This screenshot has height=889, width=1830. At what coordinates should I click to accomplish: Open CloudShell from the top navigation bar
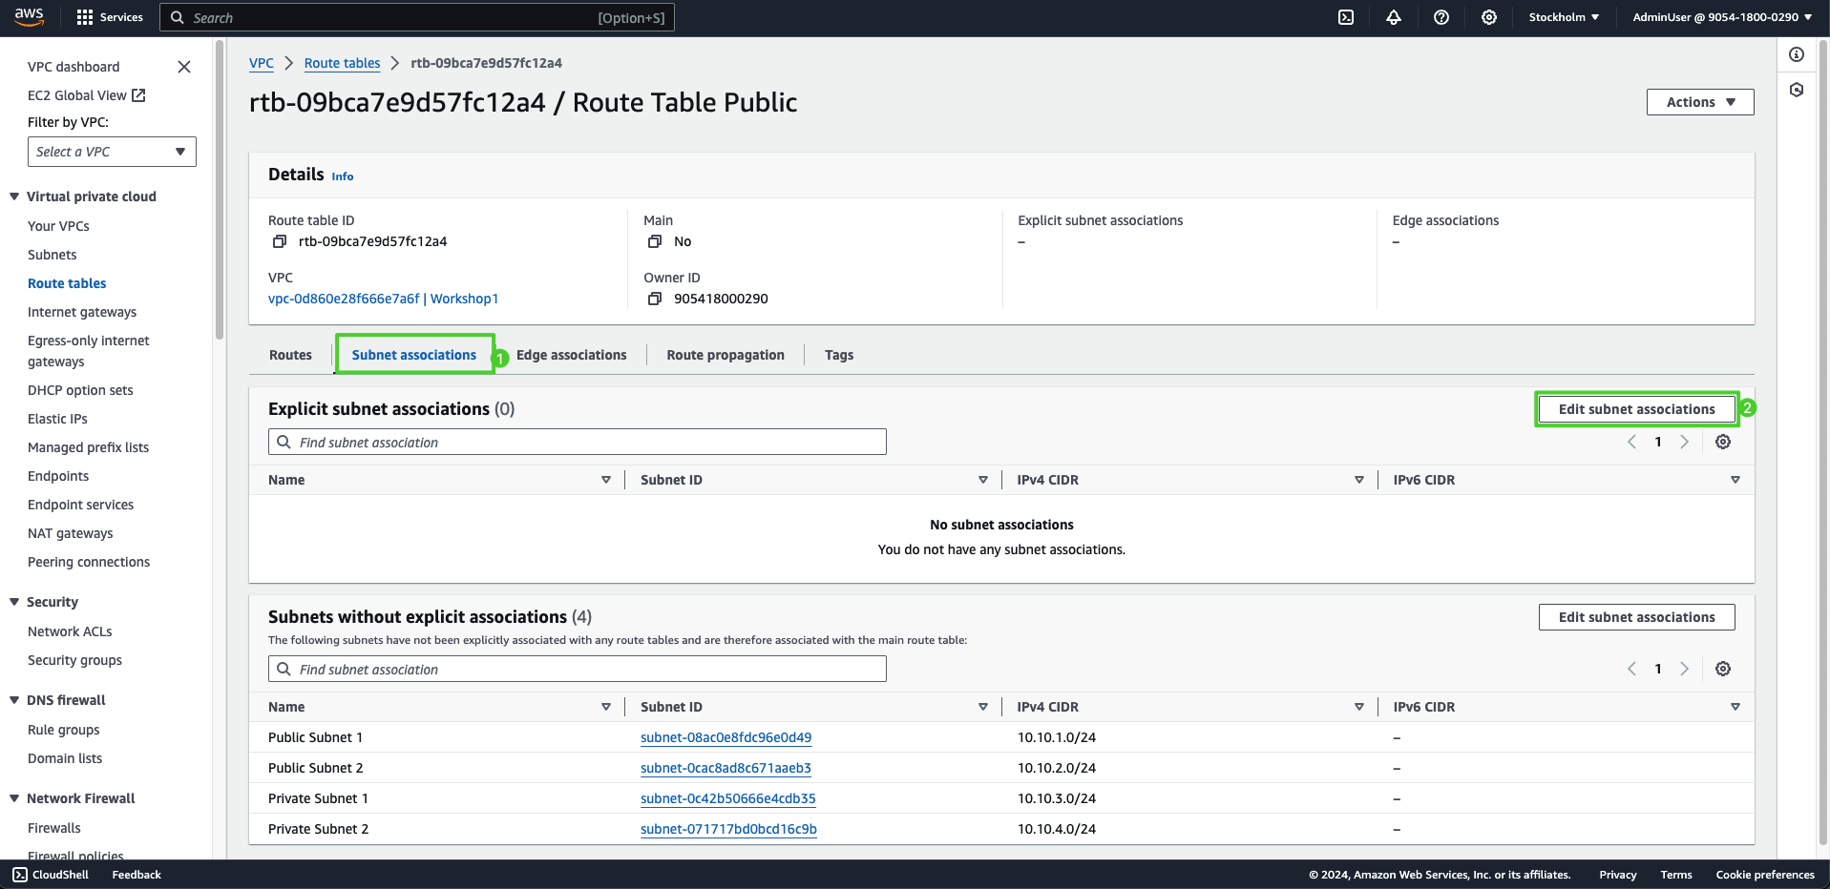[x=1346, y=17]
